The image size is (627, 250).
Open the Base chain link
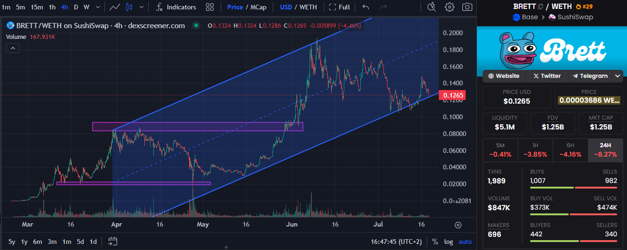coord(525,17)
